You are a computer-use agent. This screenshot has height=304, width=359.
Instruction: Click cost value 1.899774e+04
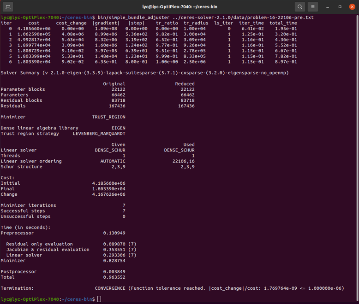(34, 45)
